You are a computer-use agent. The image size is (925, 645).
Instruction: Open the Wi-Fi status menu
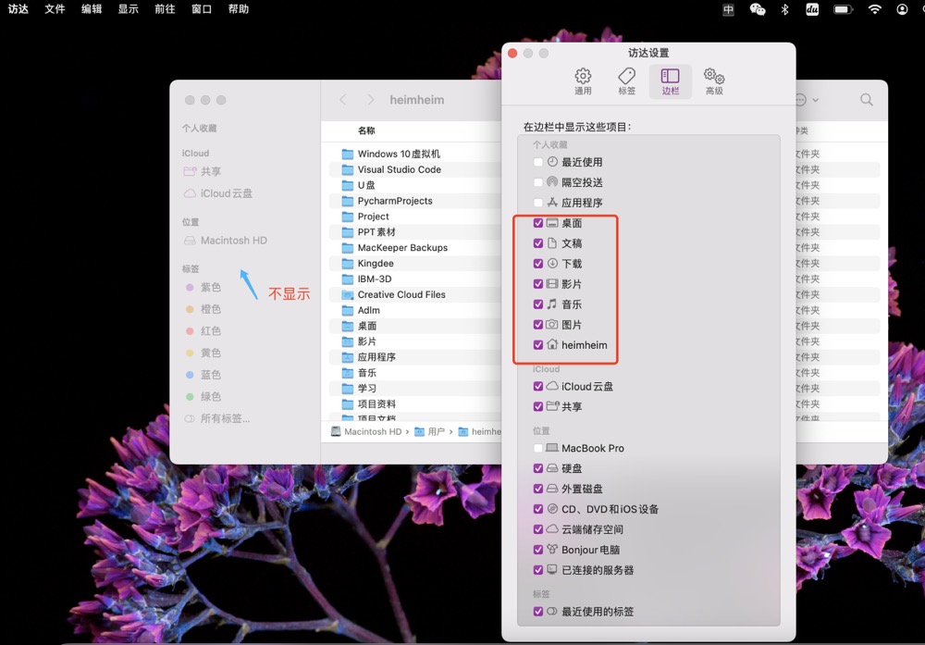(874, 9)
